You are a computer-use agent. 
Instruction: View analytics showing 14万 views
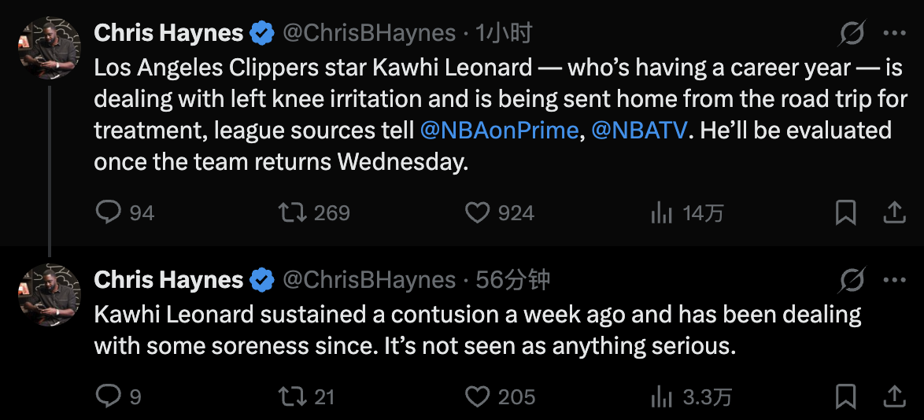tap(661, 212)
